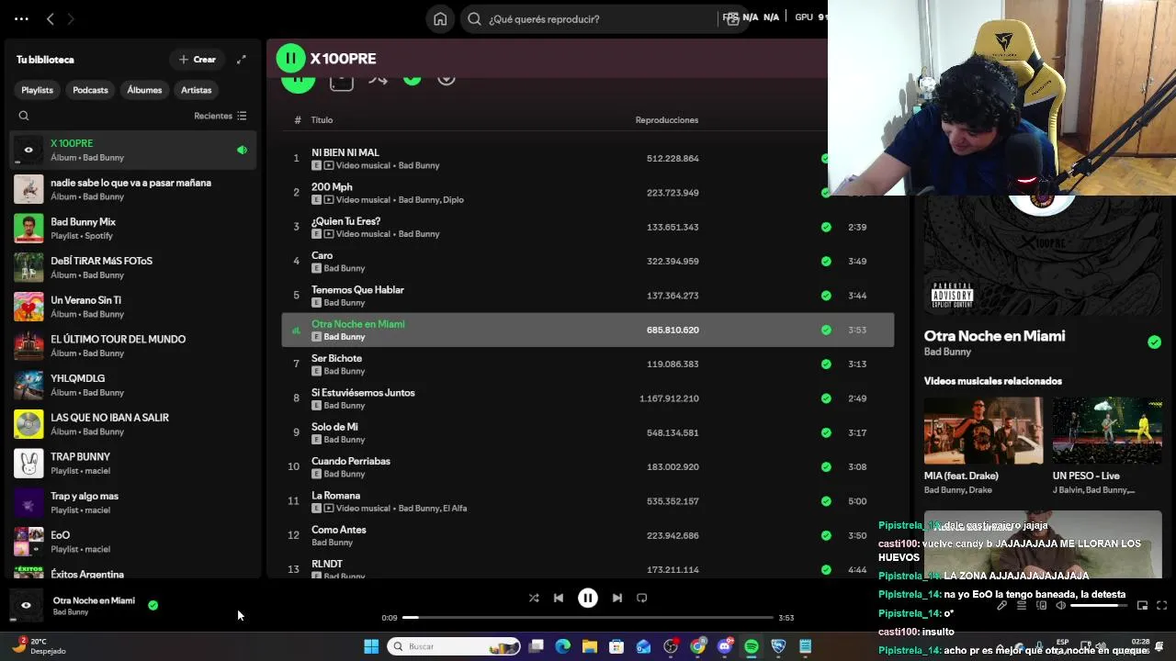Select track Cuando Perriabas

(x=587, y=467)
